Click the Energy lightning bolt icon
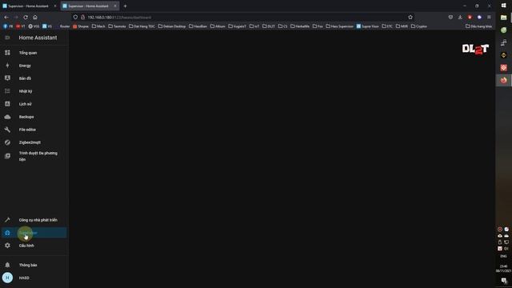 click(7, 66)
